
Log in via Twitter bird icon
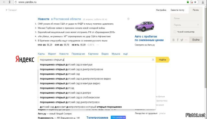point(182,40)
